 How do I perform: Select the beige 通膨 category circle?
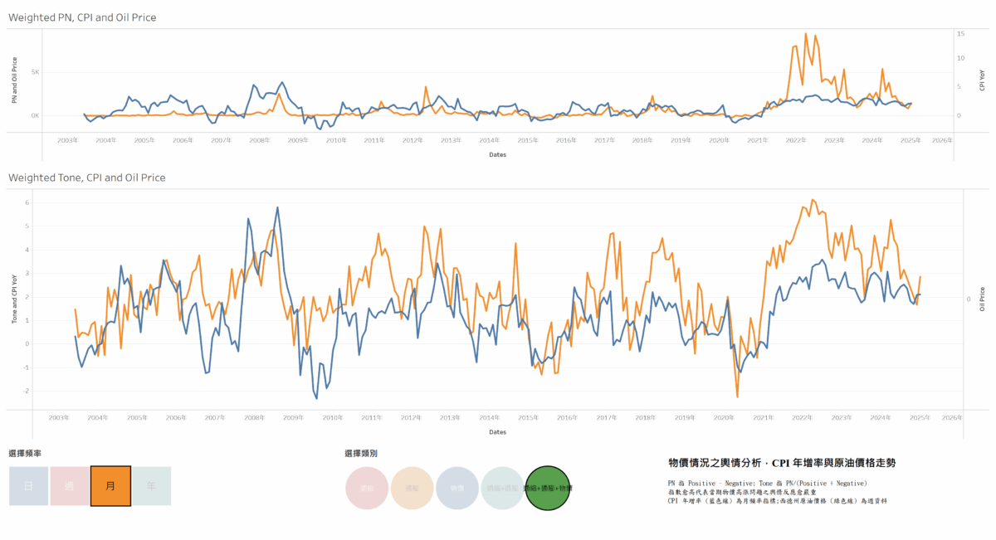pyautogui.click(x=413, y=488)
